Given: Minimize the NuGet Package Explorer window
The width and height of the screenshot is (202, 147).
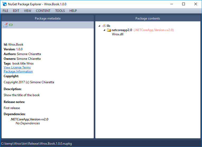Looking at the screenshot, I should pos(172,4).
